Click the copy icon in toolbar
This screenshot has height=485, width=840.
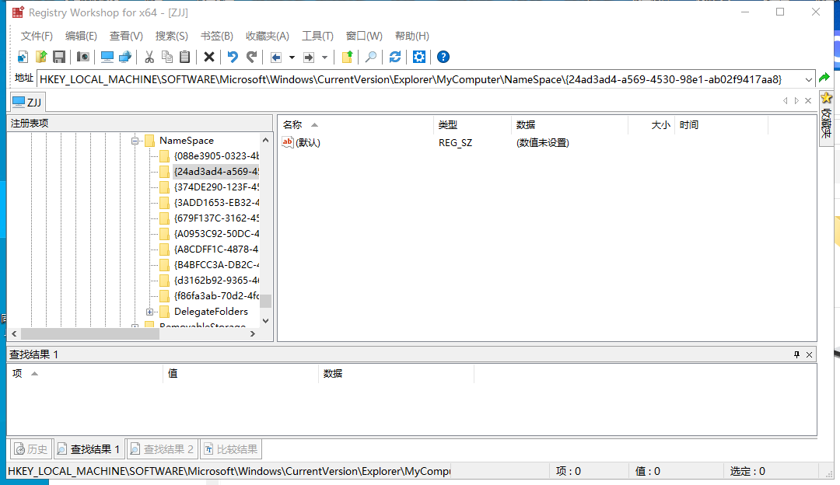click(x=167, y=57)
